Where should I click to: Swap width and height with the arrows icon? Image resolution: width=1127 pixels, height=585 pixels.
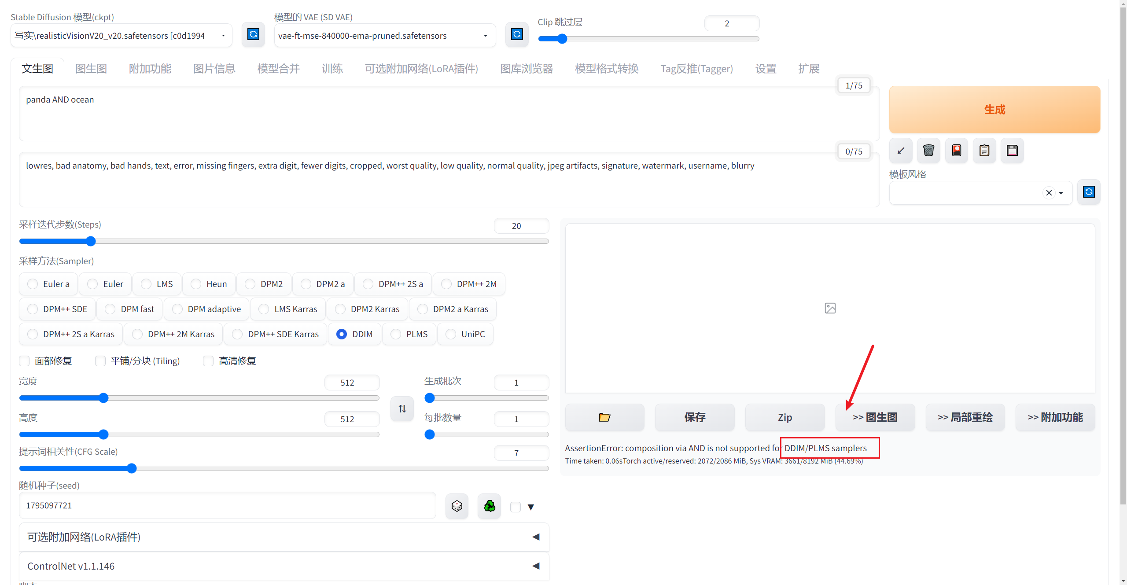pyautogui.click(x=402, y=408)
